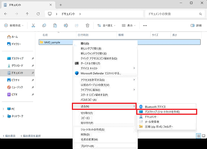Click the Share icon in toolbar
Screen dimensions: 207x149
click(76, 26)
